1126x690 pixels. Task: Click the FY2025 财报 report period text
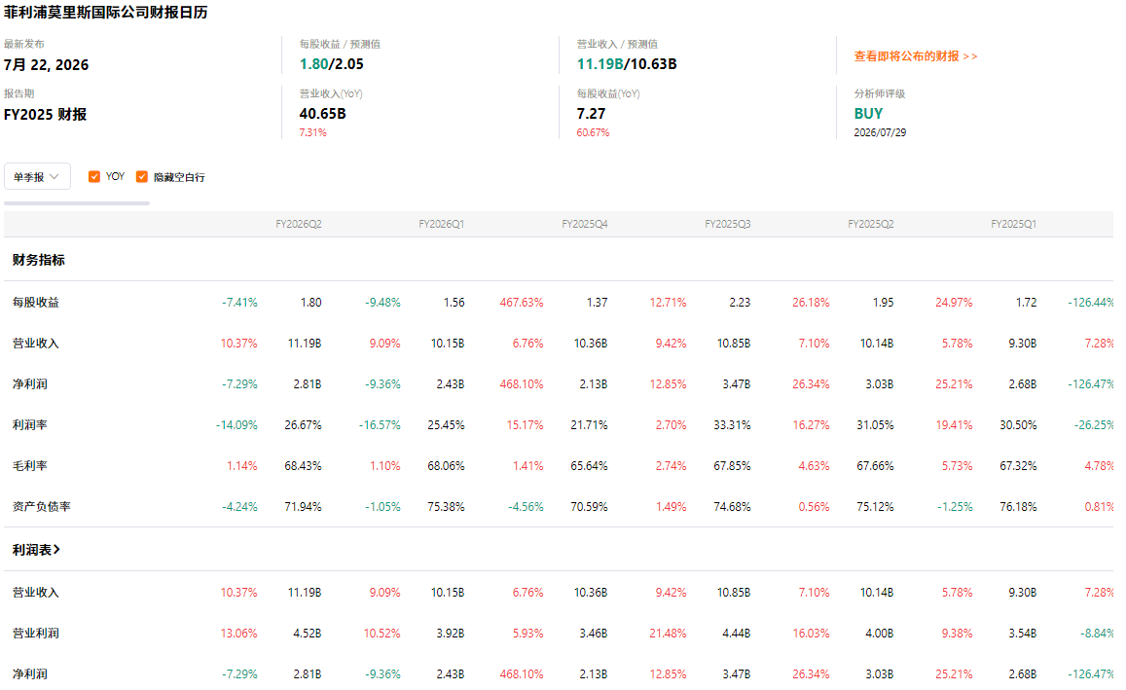point(45,114)
